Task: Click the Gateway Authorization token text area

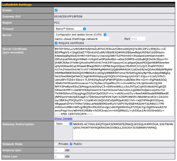Action: pos(123,131)
